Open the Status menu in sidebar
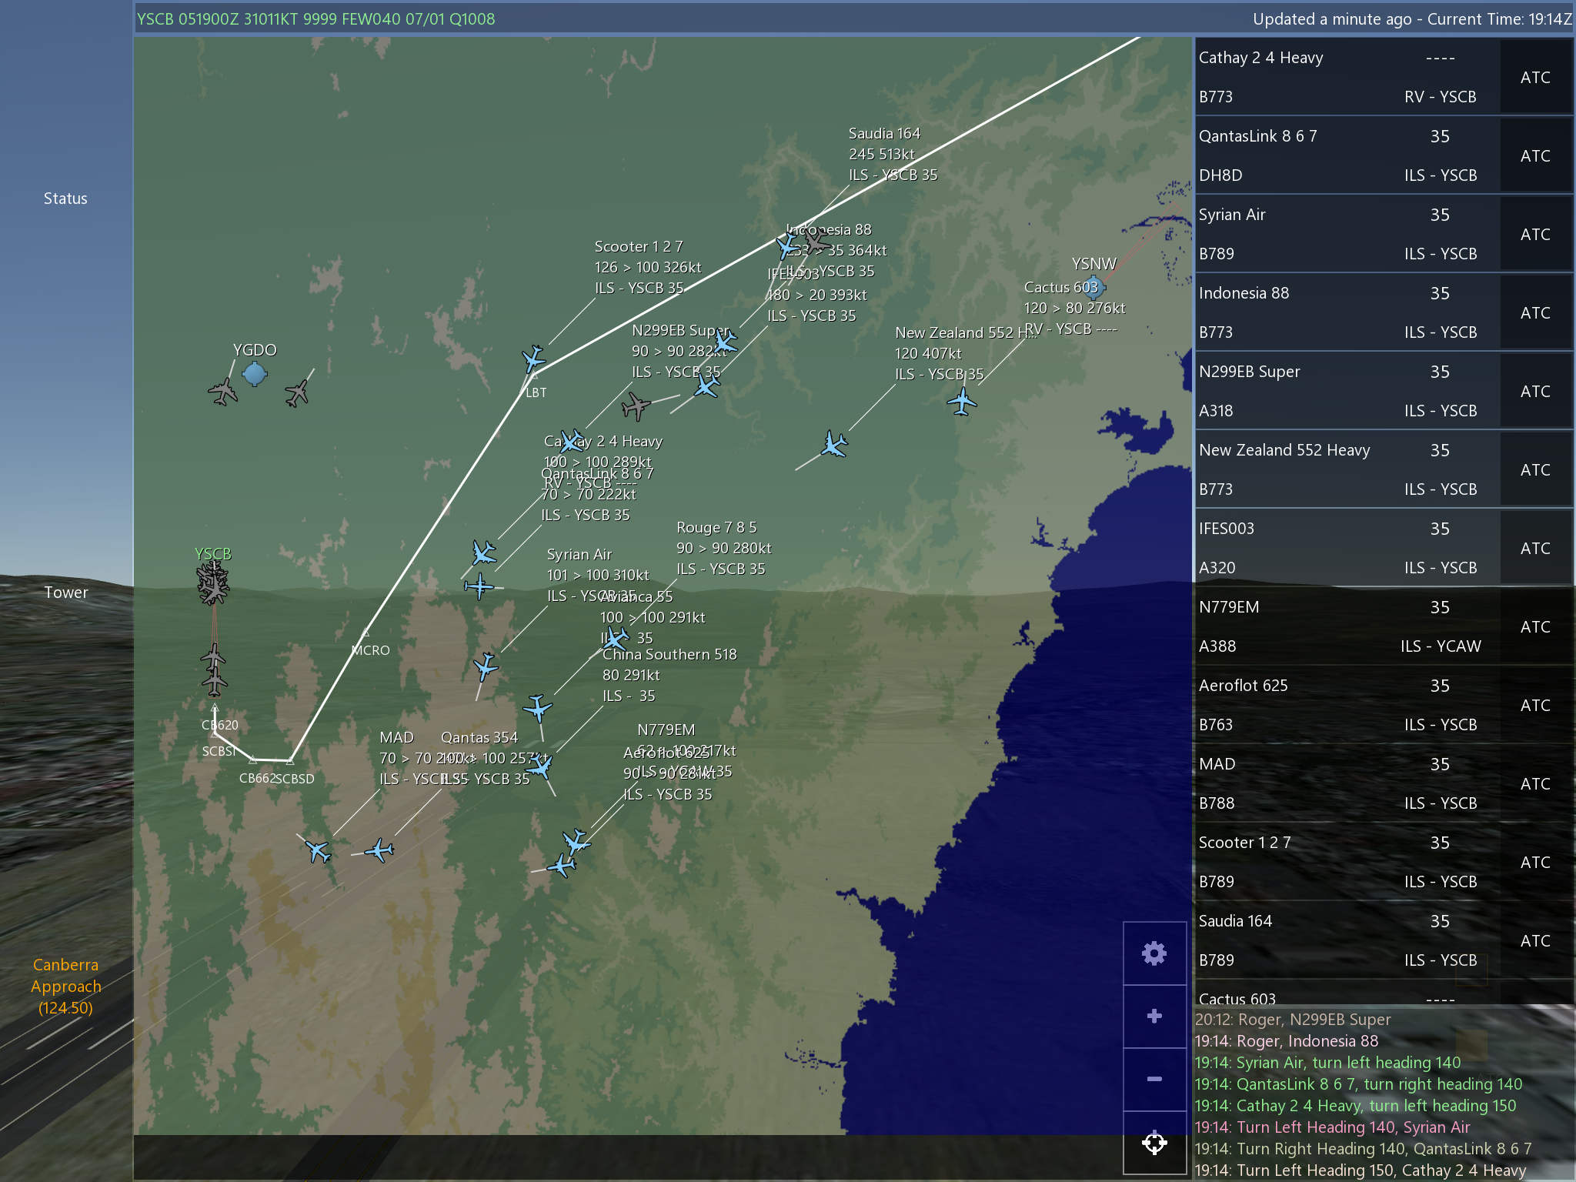The image size is (1576, 1182). point(65,199)
